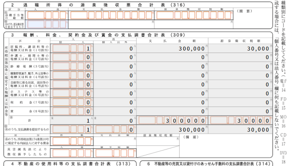Click the 支払金額 value 0 in the 契約金 row
The width and height of the screenshot is (288, 166).
[203, 102]
